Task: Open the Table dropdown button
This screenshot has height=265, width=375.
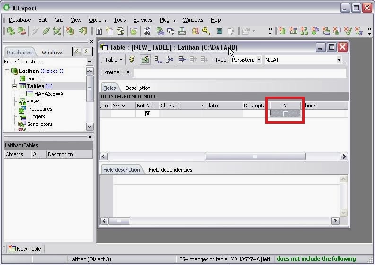Action: tap(113, 60)
